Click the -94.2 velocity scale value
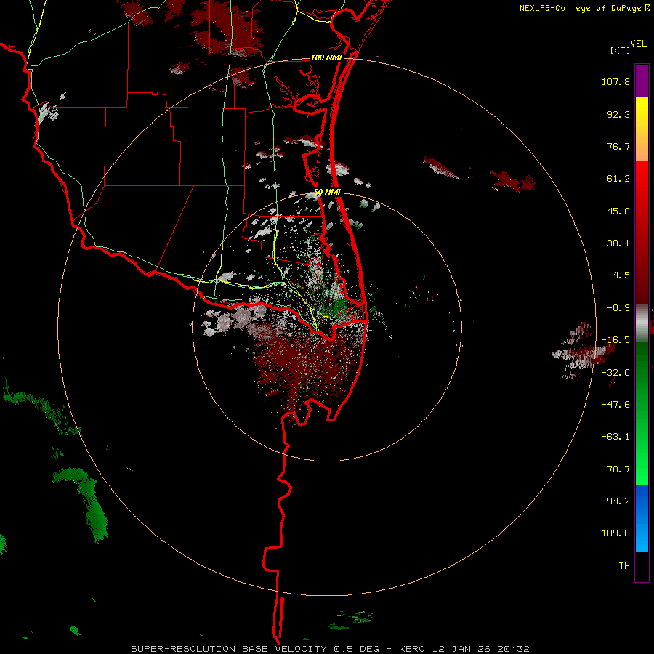The height and width of the screenshot is (654, 654). point(615,501)
